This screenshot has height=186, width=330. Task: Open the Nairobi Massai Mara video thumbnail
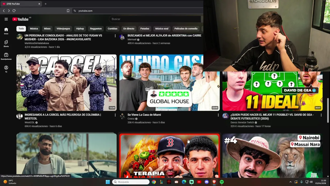pos(273,156)
